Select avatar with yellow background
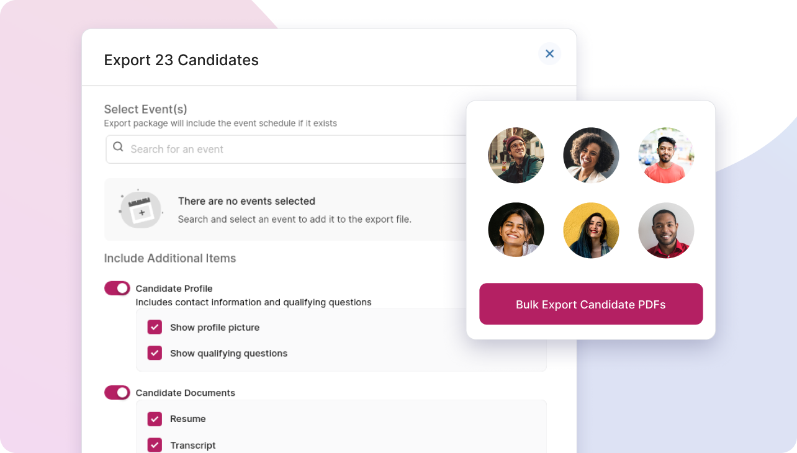The width and height of the screenshot is (797, 453). click(x=591, y=230)
